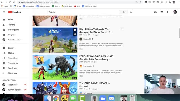Viewport: 180px width, 101px height.
Task: Open three-dot menu for High Kill Solo video
Action: tap(121, 29)
